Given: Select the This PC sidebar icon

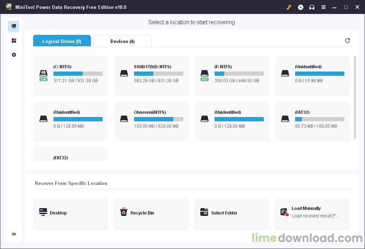Looking at the screenshot, I should click(14, 26).
